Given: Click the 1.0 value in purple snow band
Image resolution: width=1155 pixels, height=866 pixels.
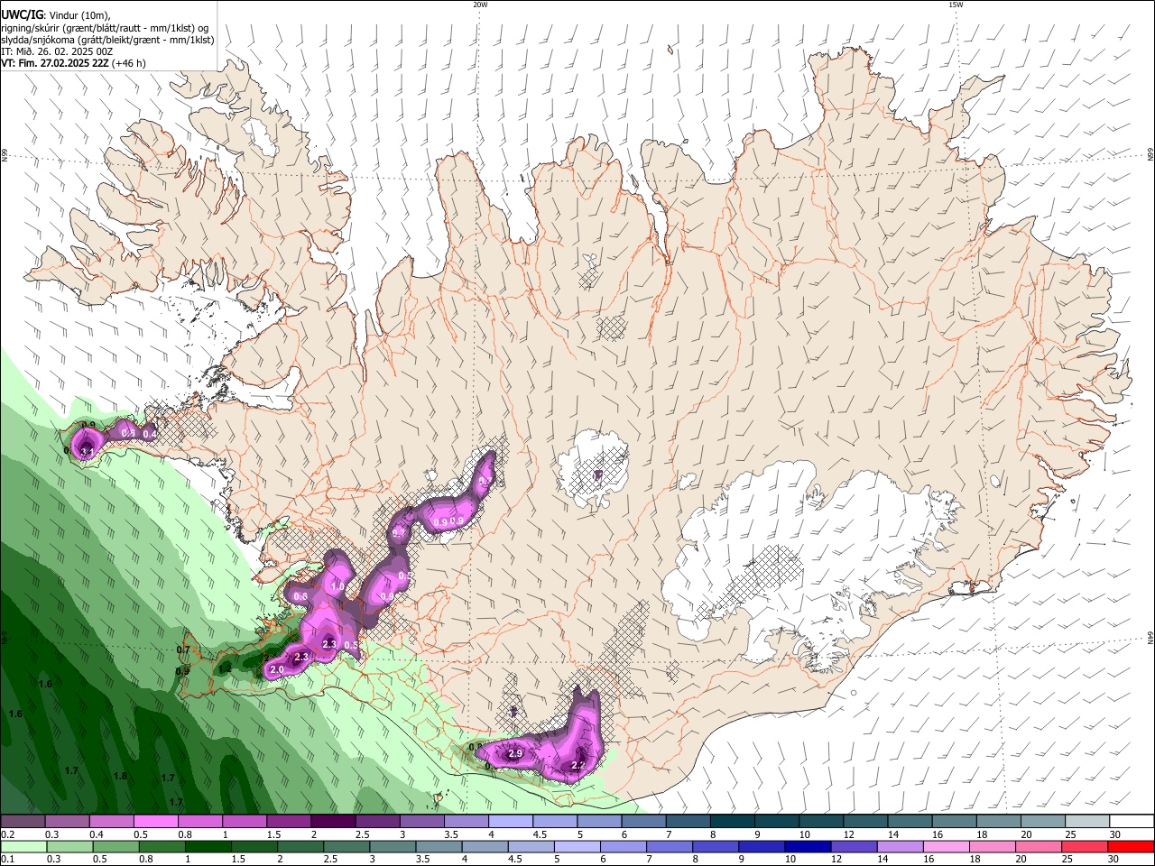Looking at the screenshot, I should pos(337,585).
